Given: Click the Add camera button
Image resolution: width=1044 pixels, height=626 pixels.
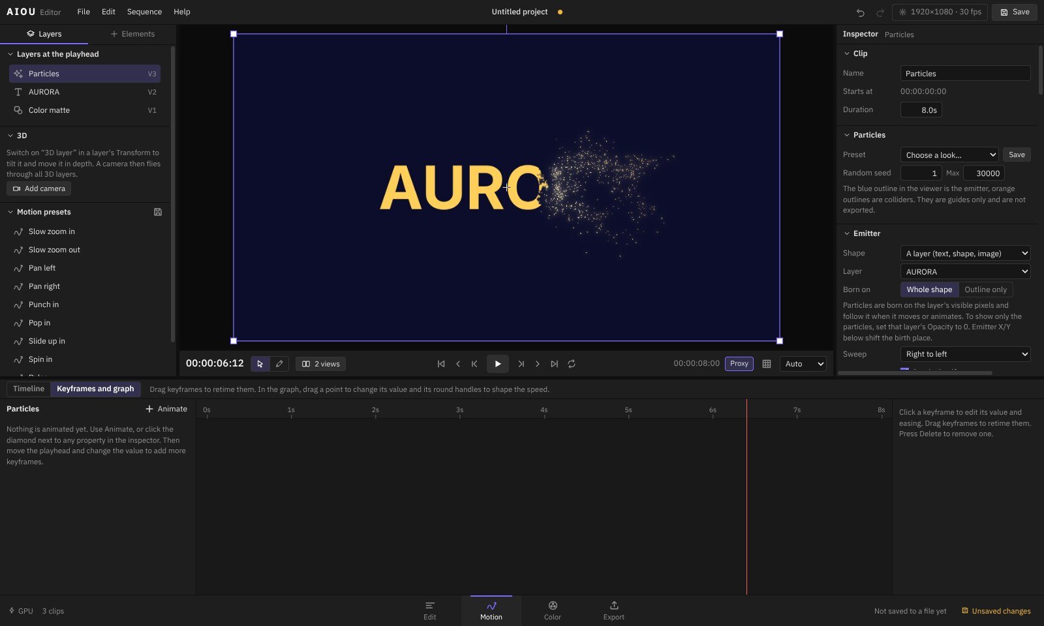Looking at the screenshot, I should pos(39,188).
